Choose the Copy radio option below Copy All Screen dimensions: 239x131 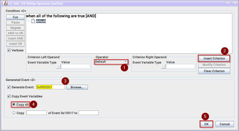[14, 113]
